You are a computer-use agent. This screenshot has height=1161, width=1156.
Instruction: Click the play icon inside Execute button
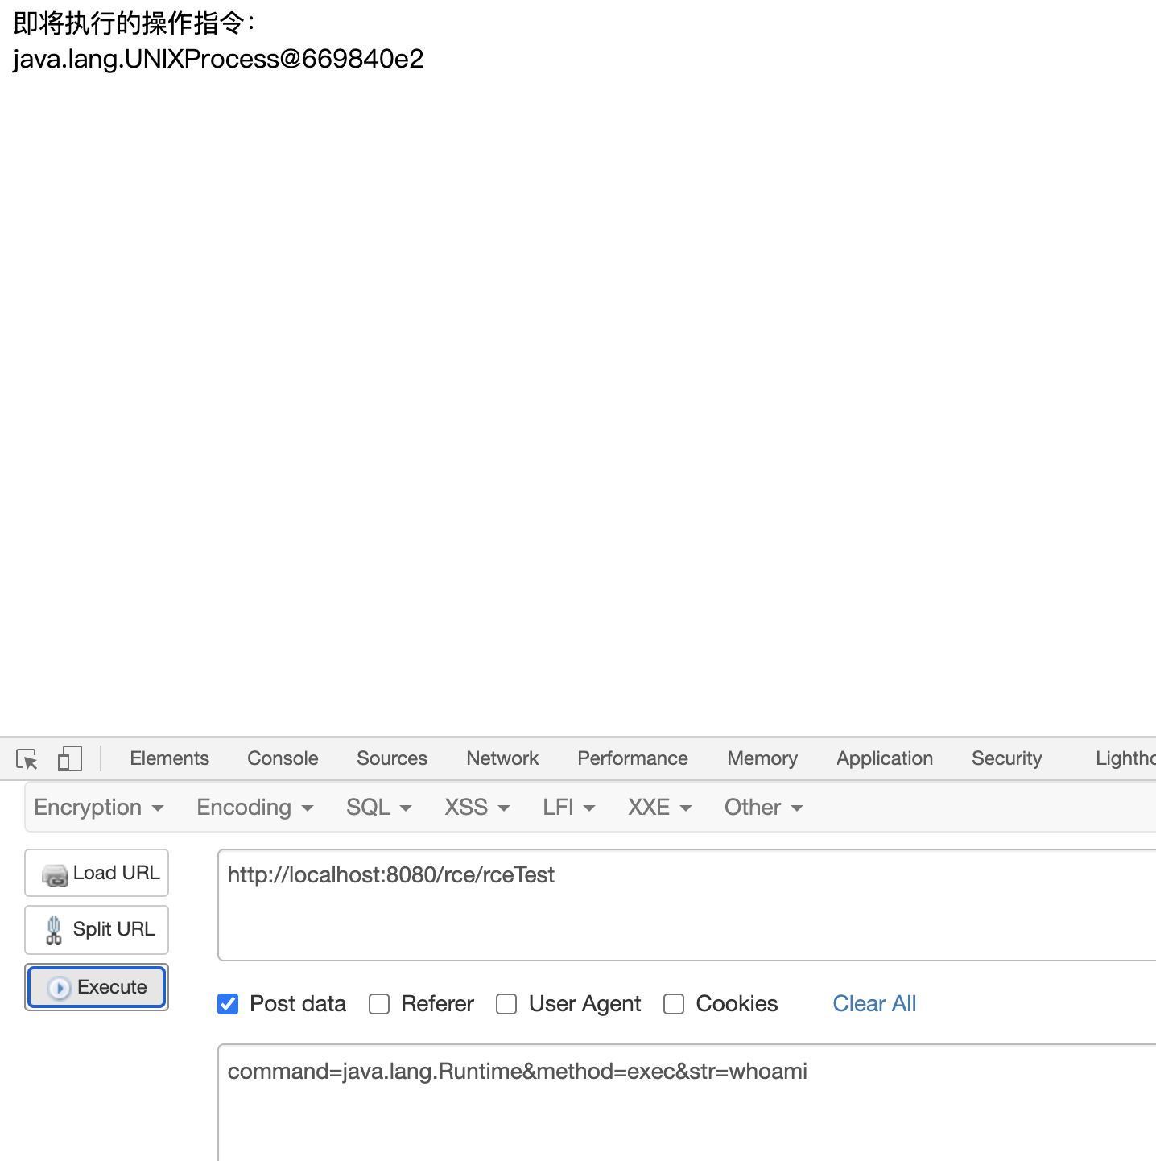59,987
